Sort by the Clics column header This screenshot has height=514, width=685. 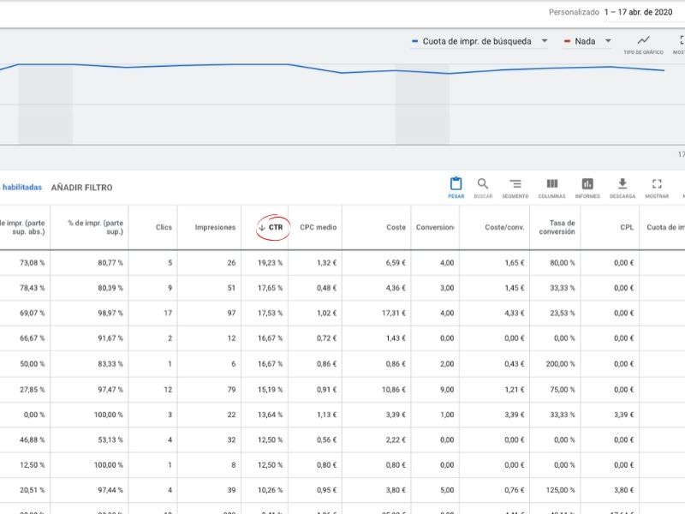(164, 227)
